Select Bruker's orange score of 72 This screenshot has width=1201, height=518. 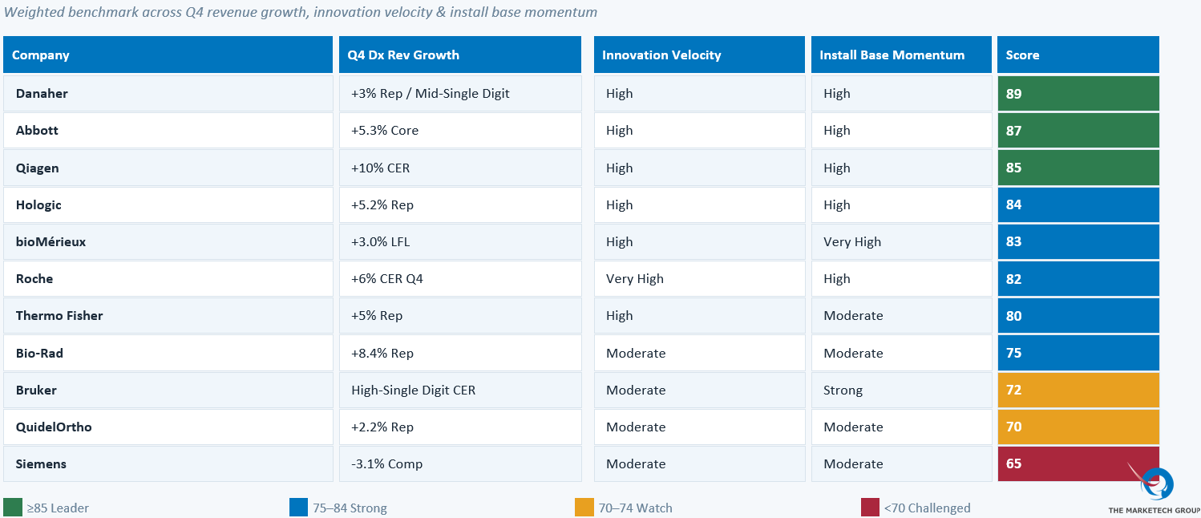coord(1078,391)
